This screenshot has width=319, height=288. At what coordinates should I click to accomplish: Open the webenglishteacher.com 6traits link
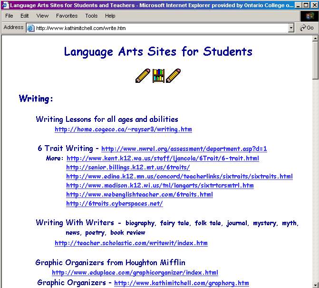(140, 194)
